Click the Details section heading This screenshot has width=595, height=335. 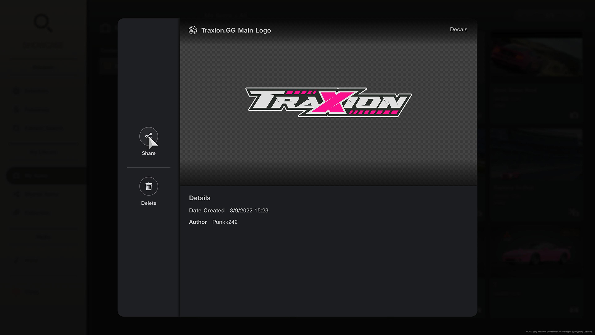coord(200,198)
